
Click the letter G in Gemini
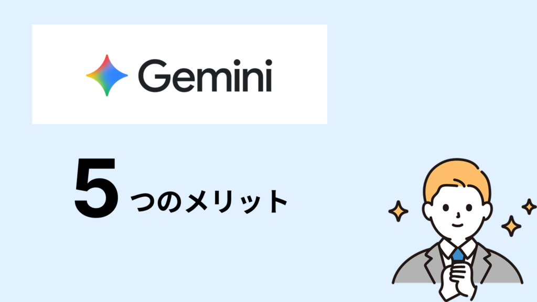[154, 75]
